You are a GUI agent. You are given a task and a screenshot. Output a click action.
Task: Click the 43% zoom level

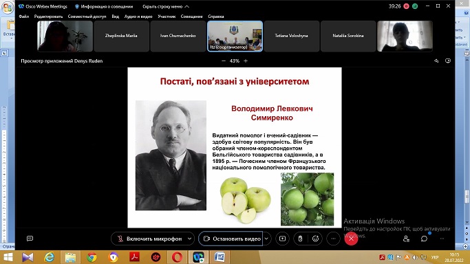point(235,60)
